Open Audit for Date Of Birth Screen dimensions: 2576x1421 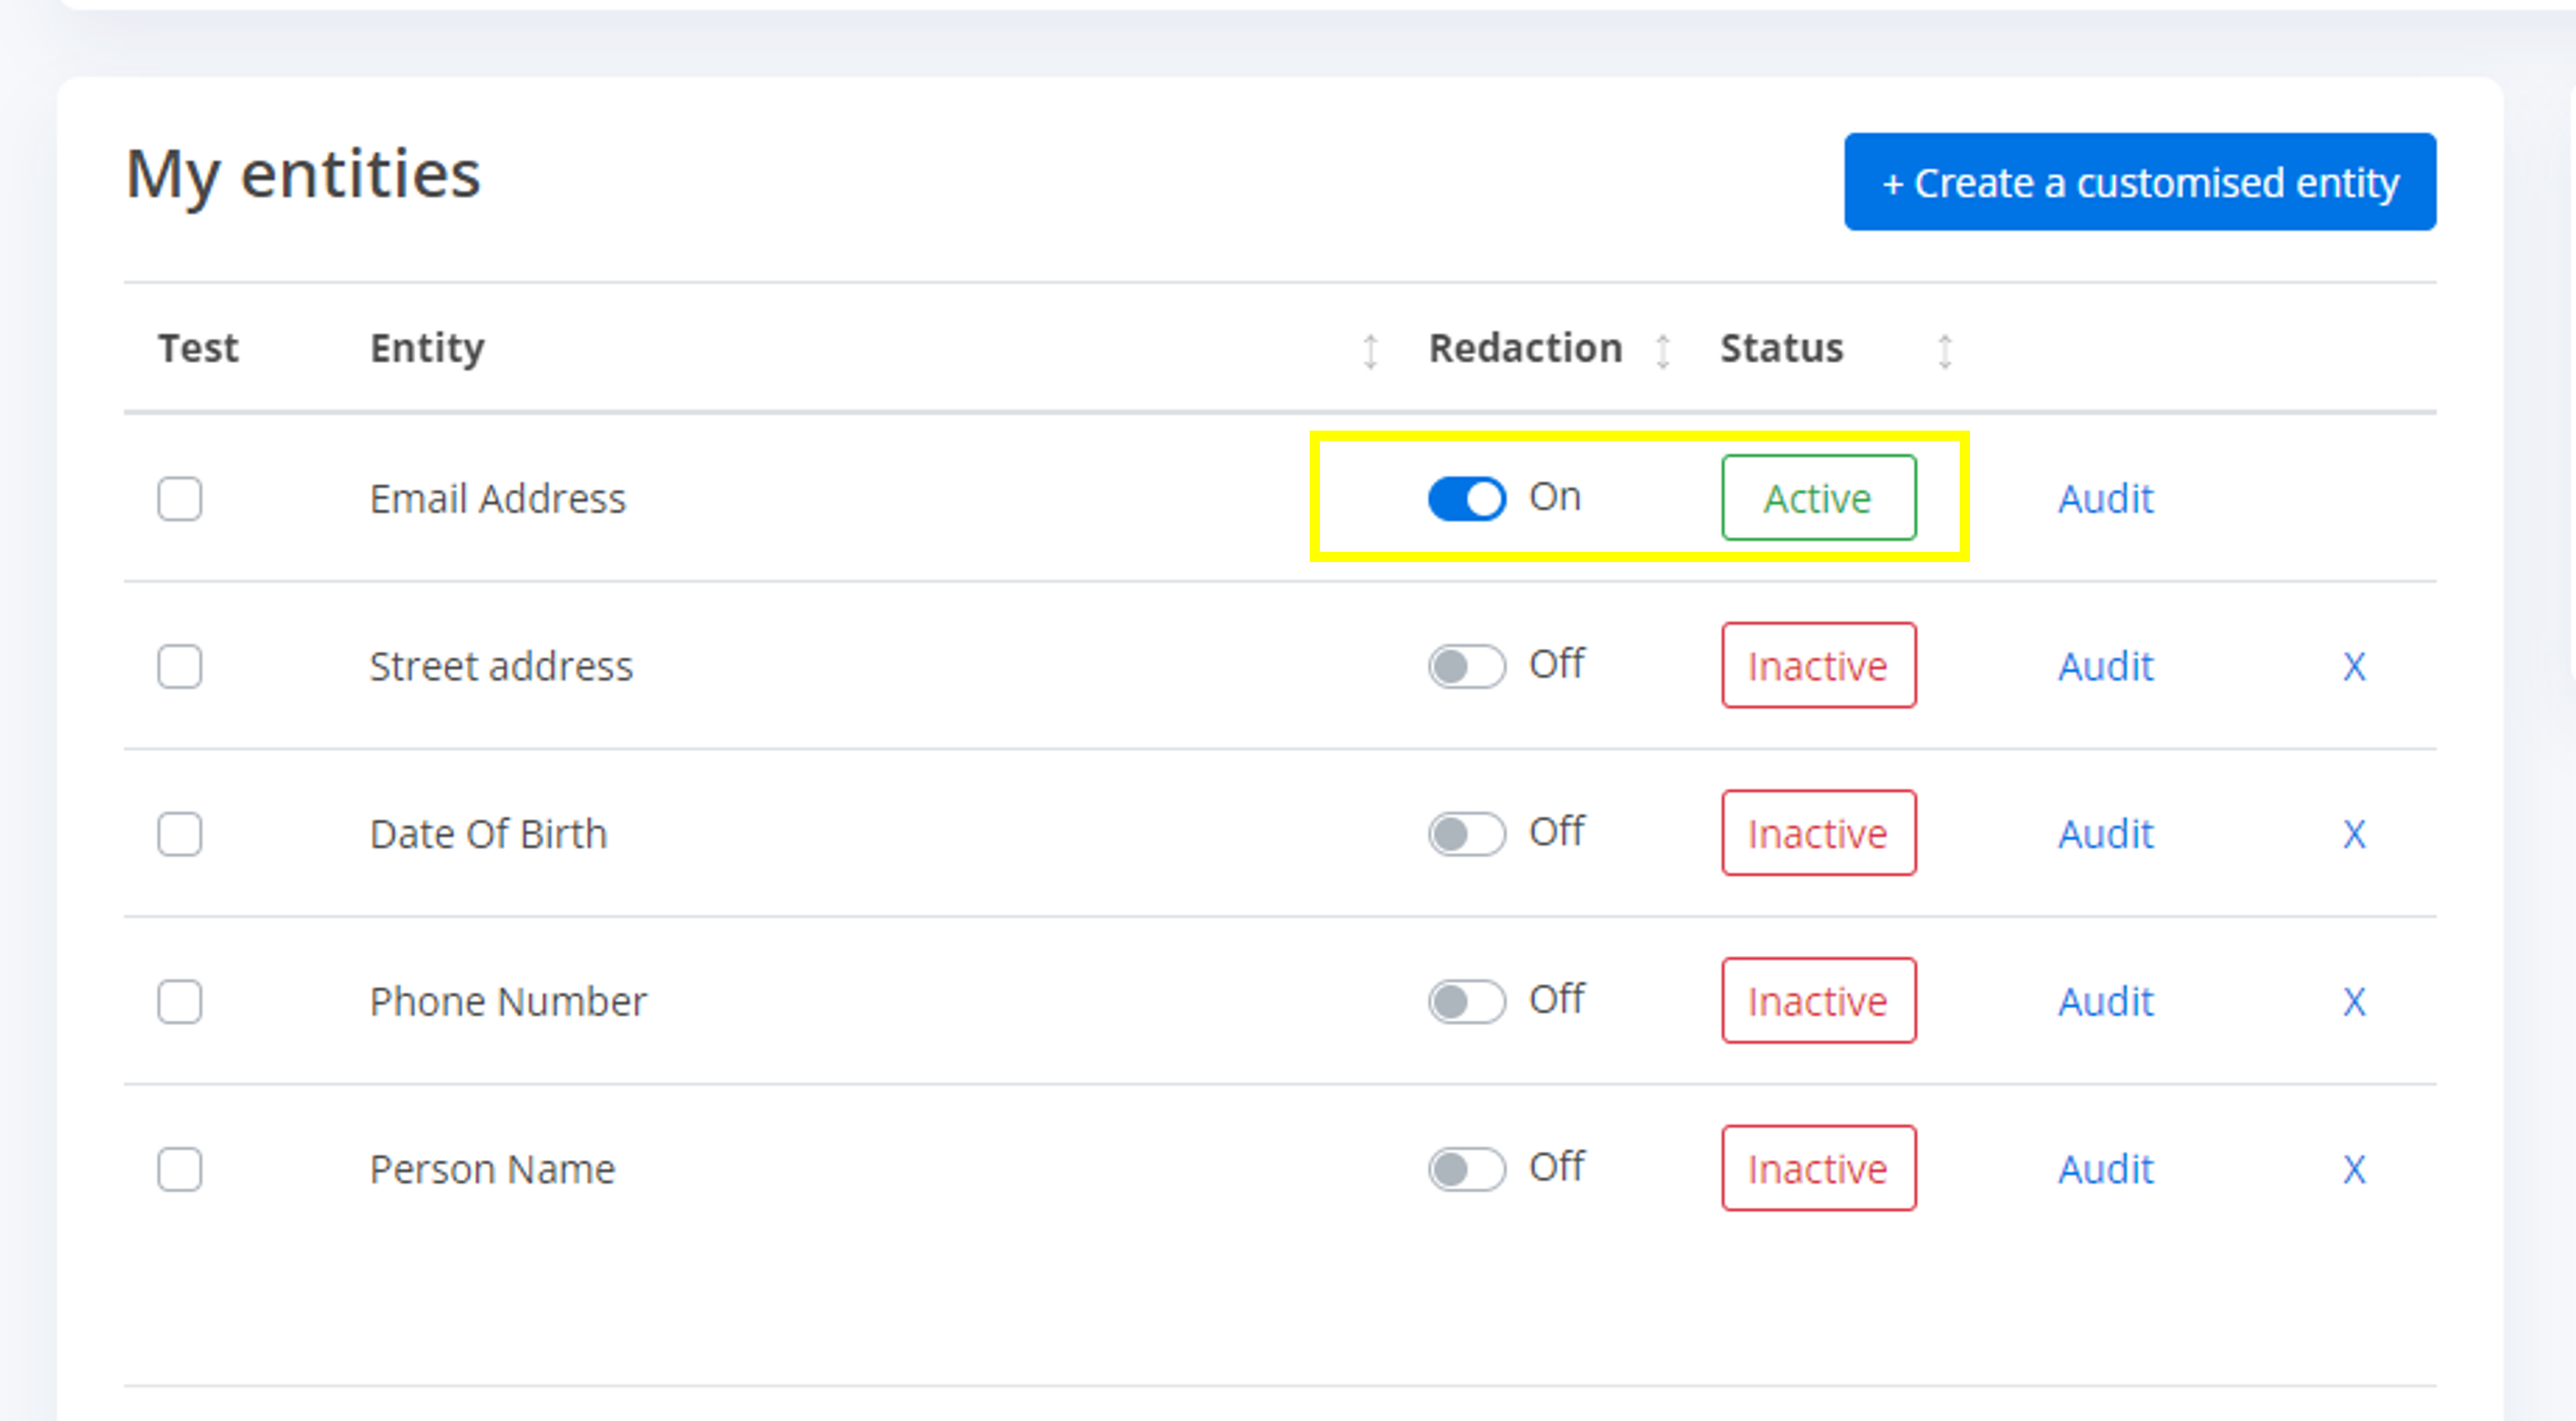pyautogui.click(x=2105, y=834)
